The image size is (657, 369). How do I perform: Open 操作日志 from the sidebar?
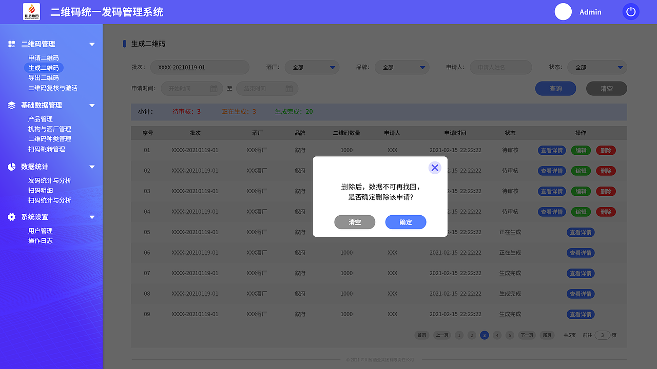pyautogui.click(x=41, y=240)
